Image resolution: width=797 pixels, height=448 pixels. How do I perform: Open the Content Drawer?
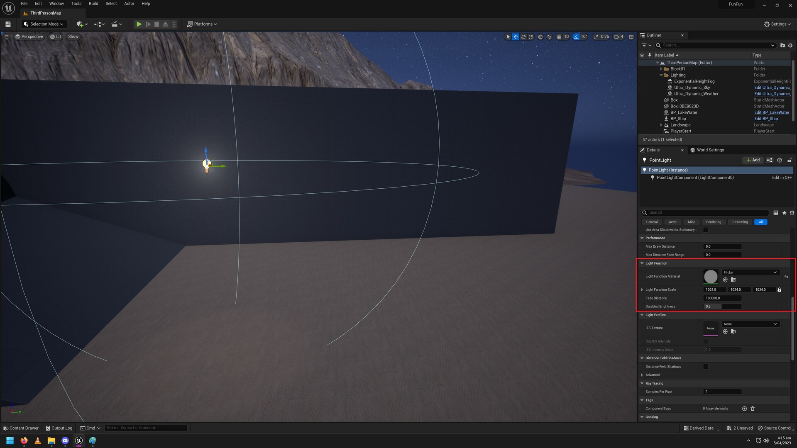(x=21, y=428)
